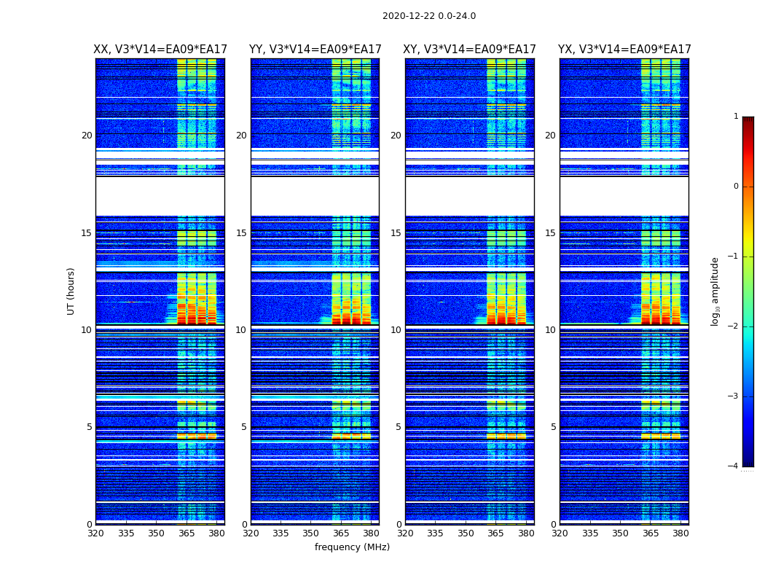
Task: Click the "UT (hours)" y-axis label
Action: tap(71, 291)
